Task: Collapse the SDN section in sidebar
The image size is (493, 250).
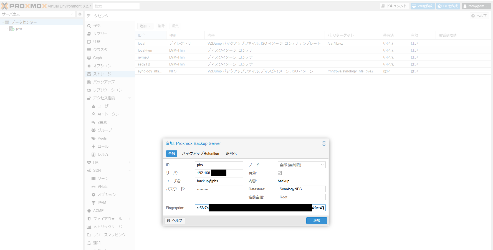Action: 130,170
